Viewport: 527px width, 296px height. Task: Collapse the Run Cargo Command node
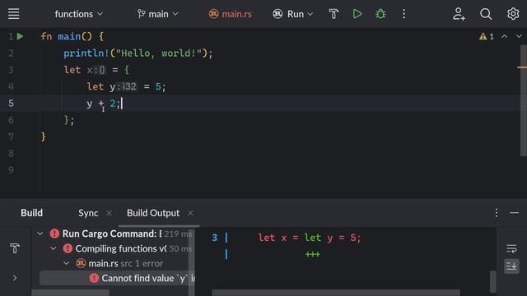(40, 234)
